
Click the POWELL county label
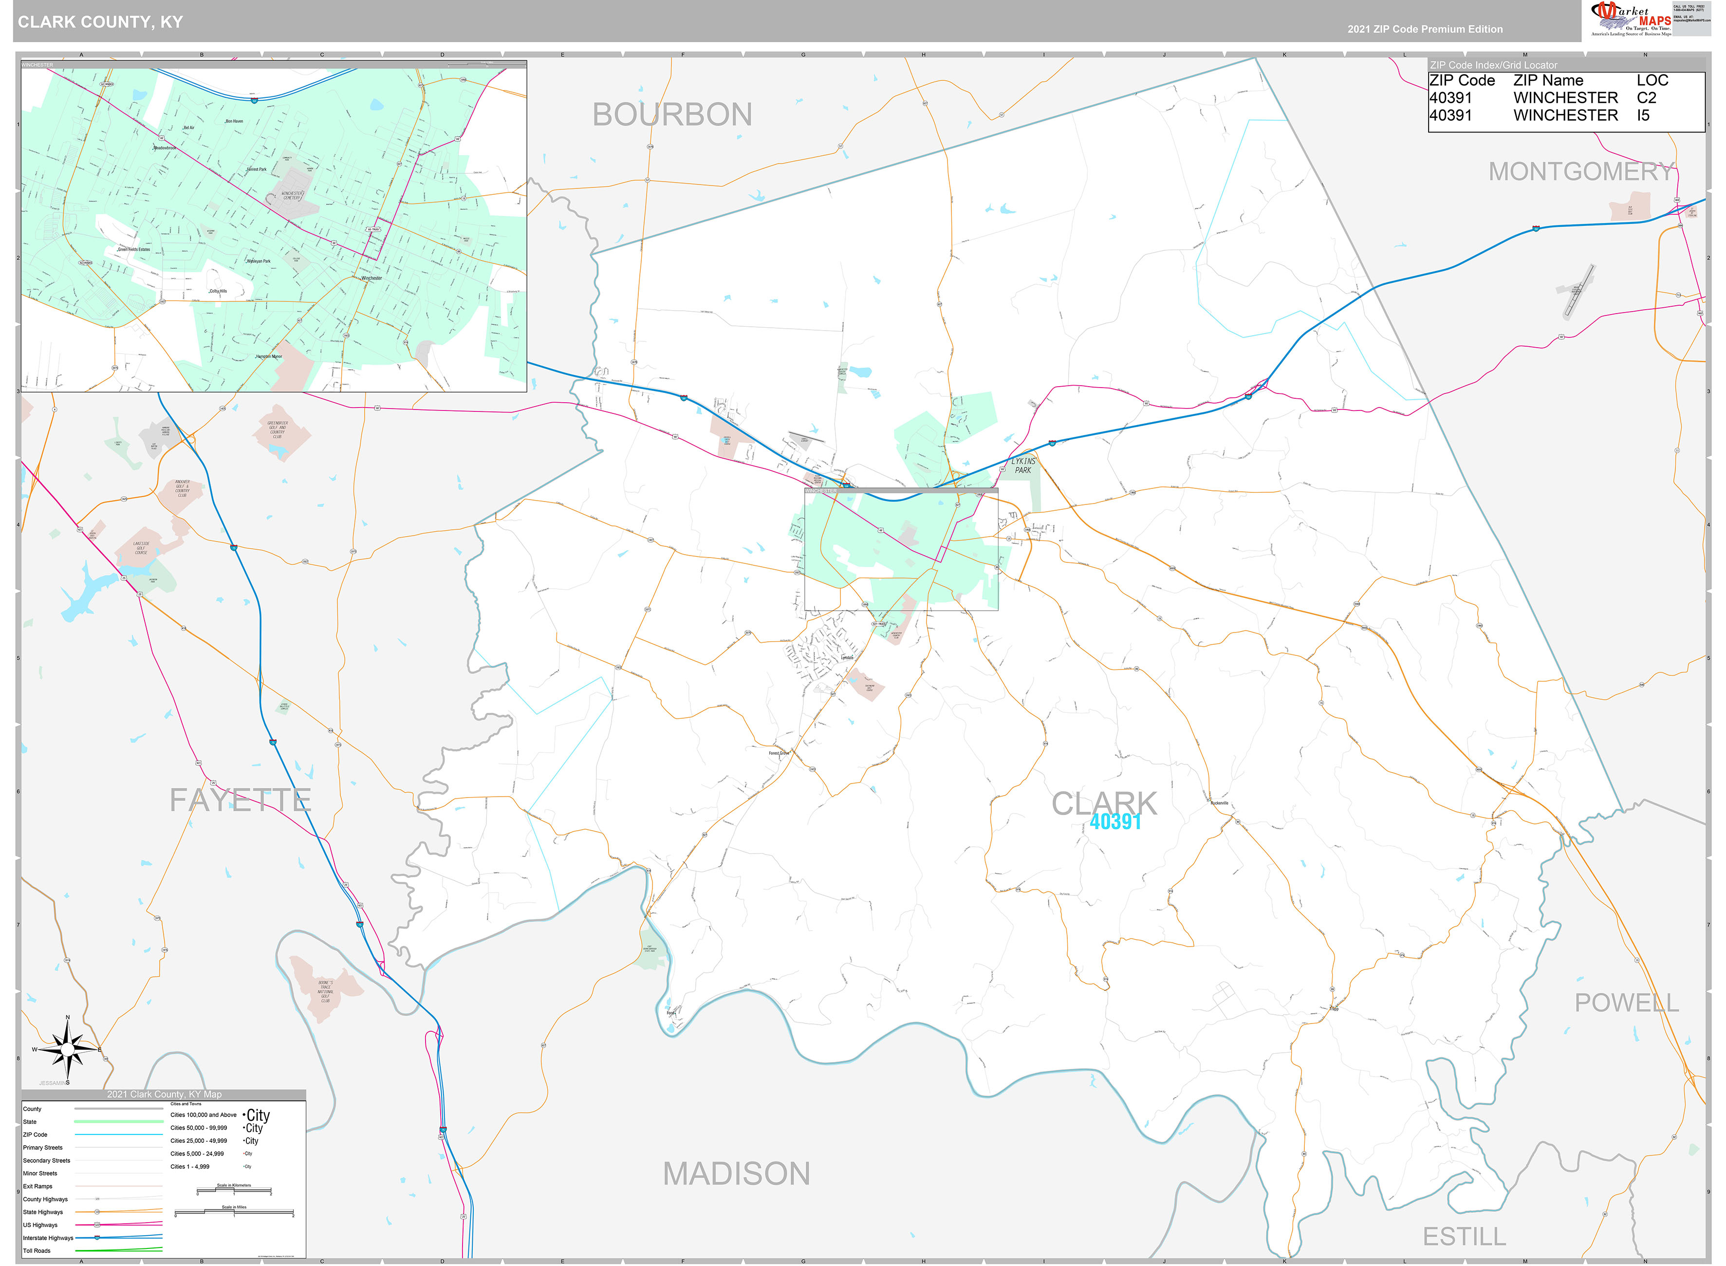tap(1626, 1002)
